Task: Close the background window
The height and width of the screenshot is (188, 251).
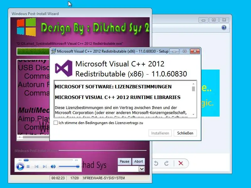Action: [224, 20]
